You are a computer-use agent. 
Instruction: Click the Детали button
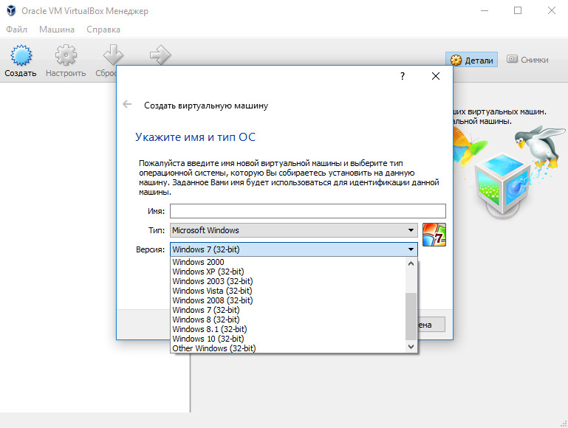(x=472, y=60)
